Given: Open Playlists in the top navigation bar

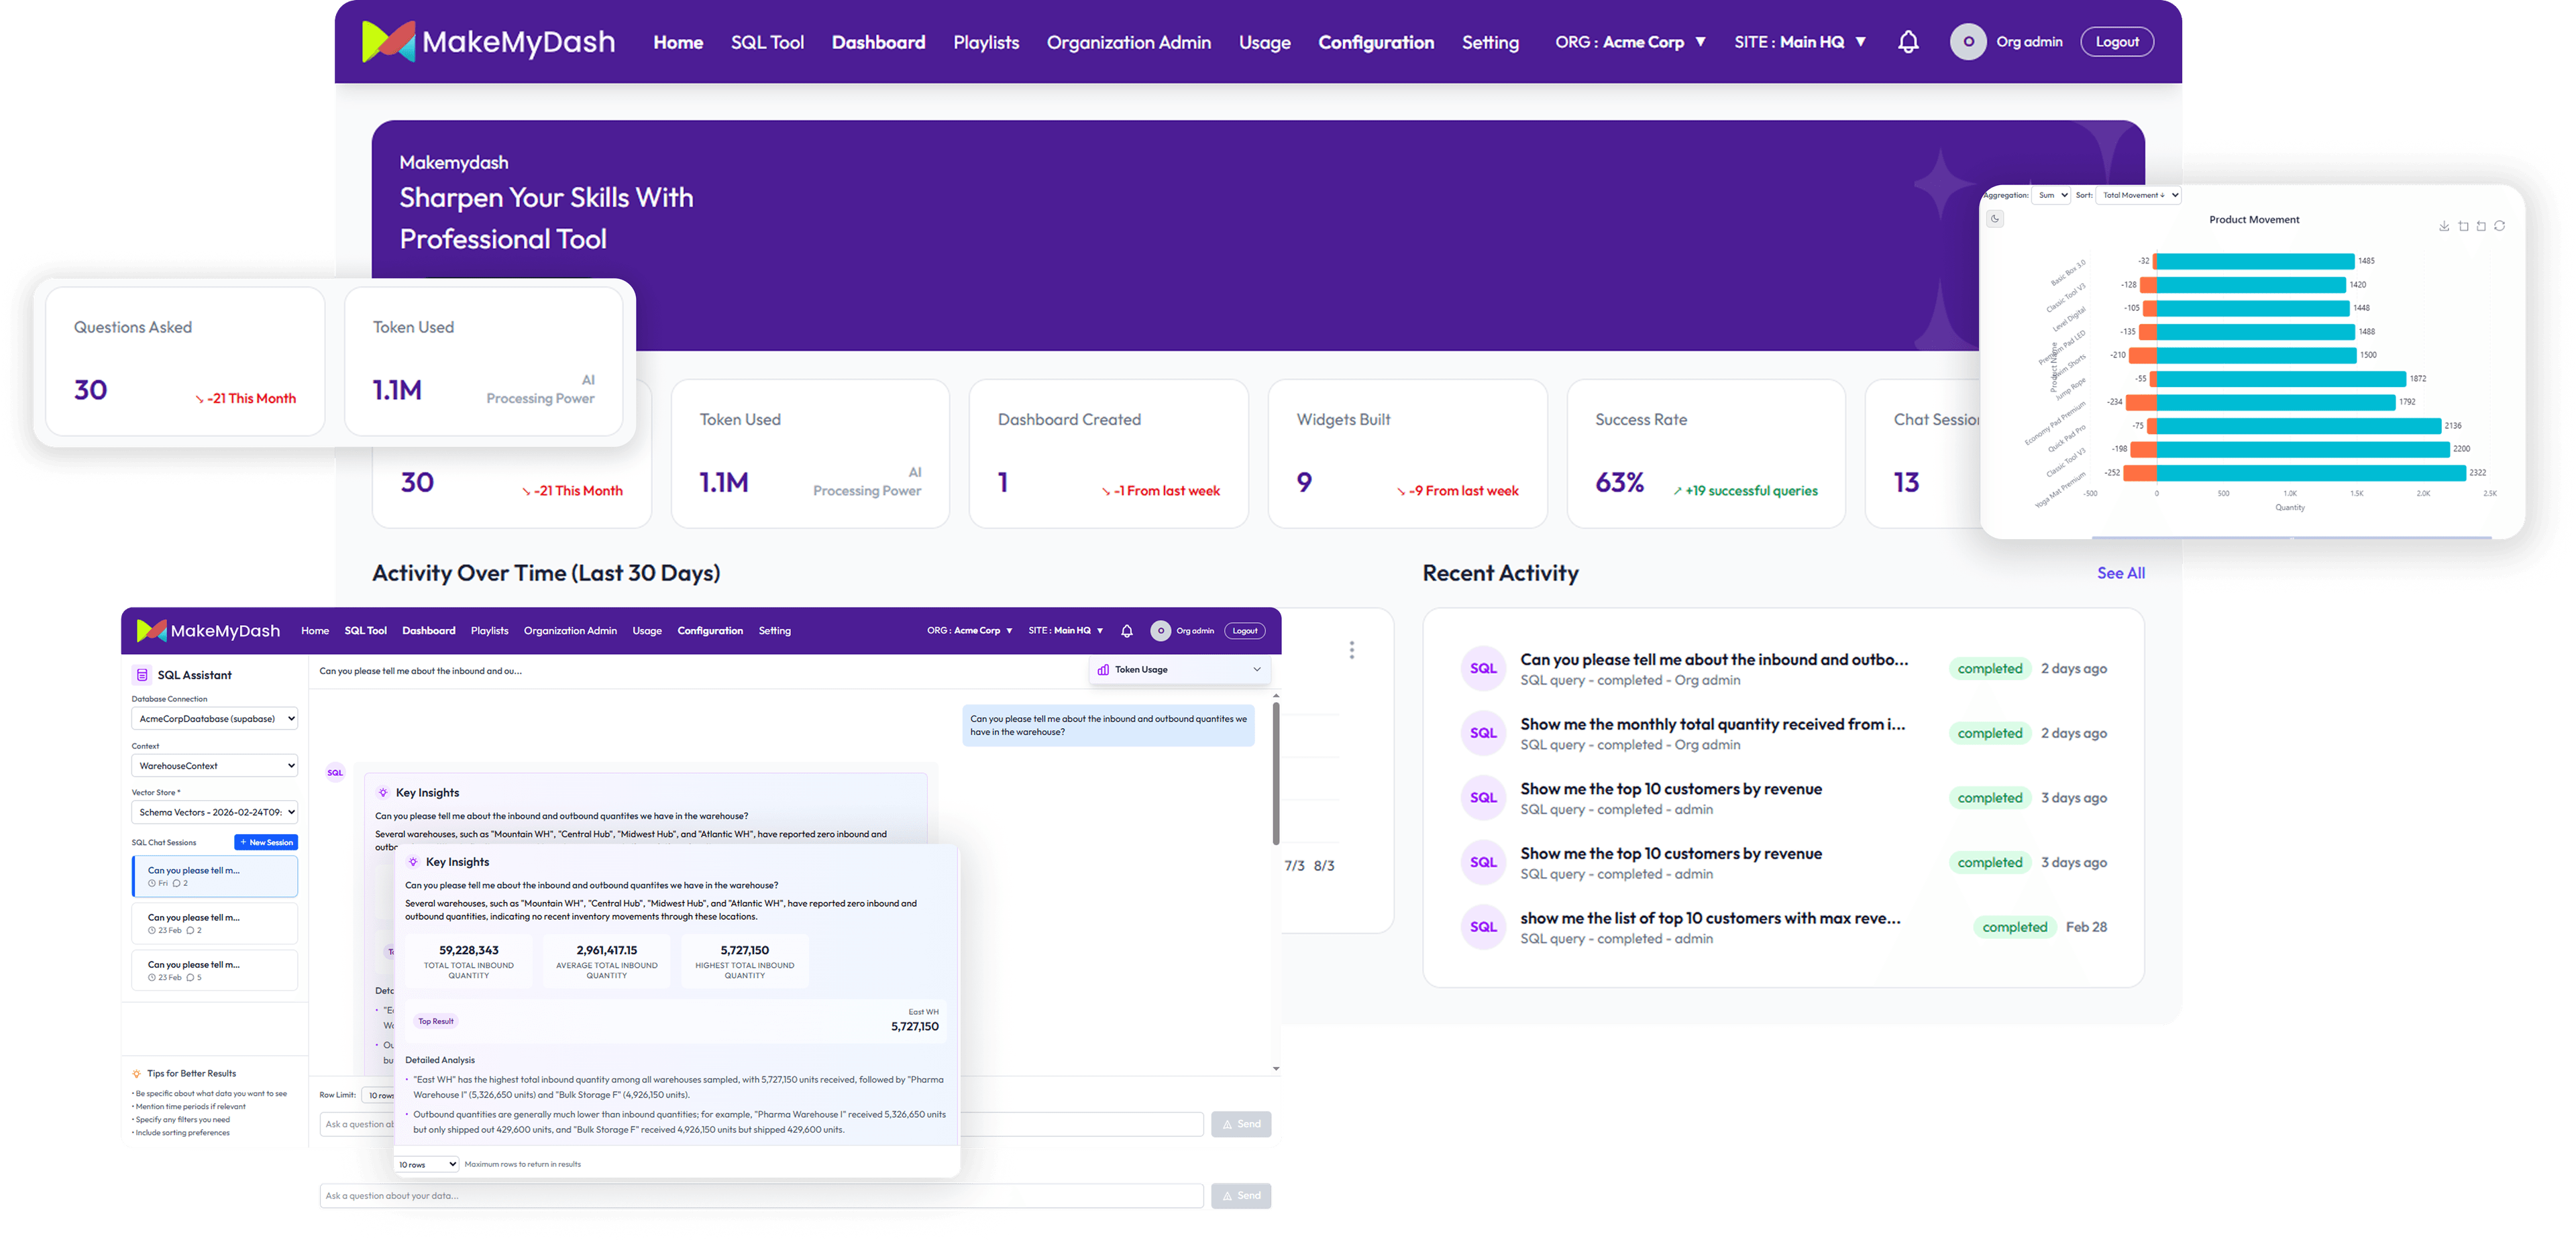Looking at the screenshot, I should (x=986, y=42).
